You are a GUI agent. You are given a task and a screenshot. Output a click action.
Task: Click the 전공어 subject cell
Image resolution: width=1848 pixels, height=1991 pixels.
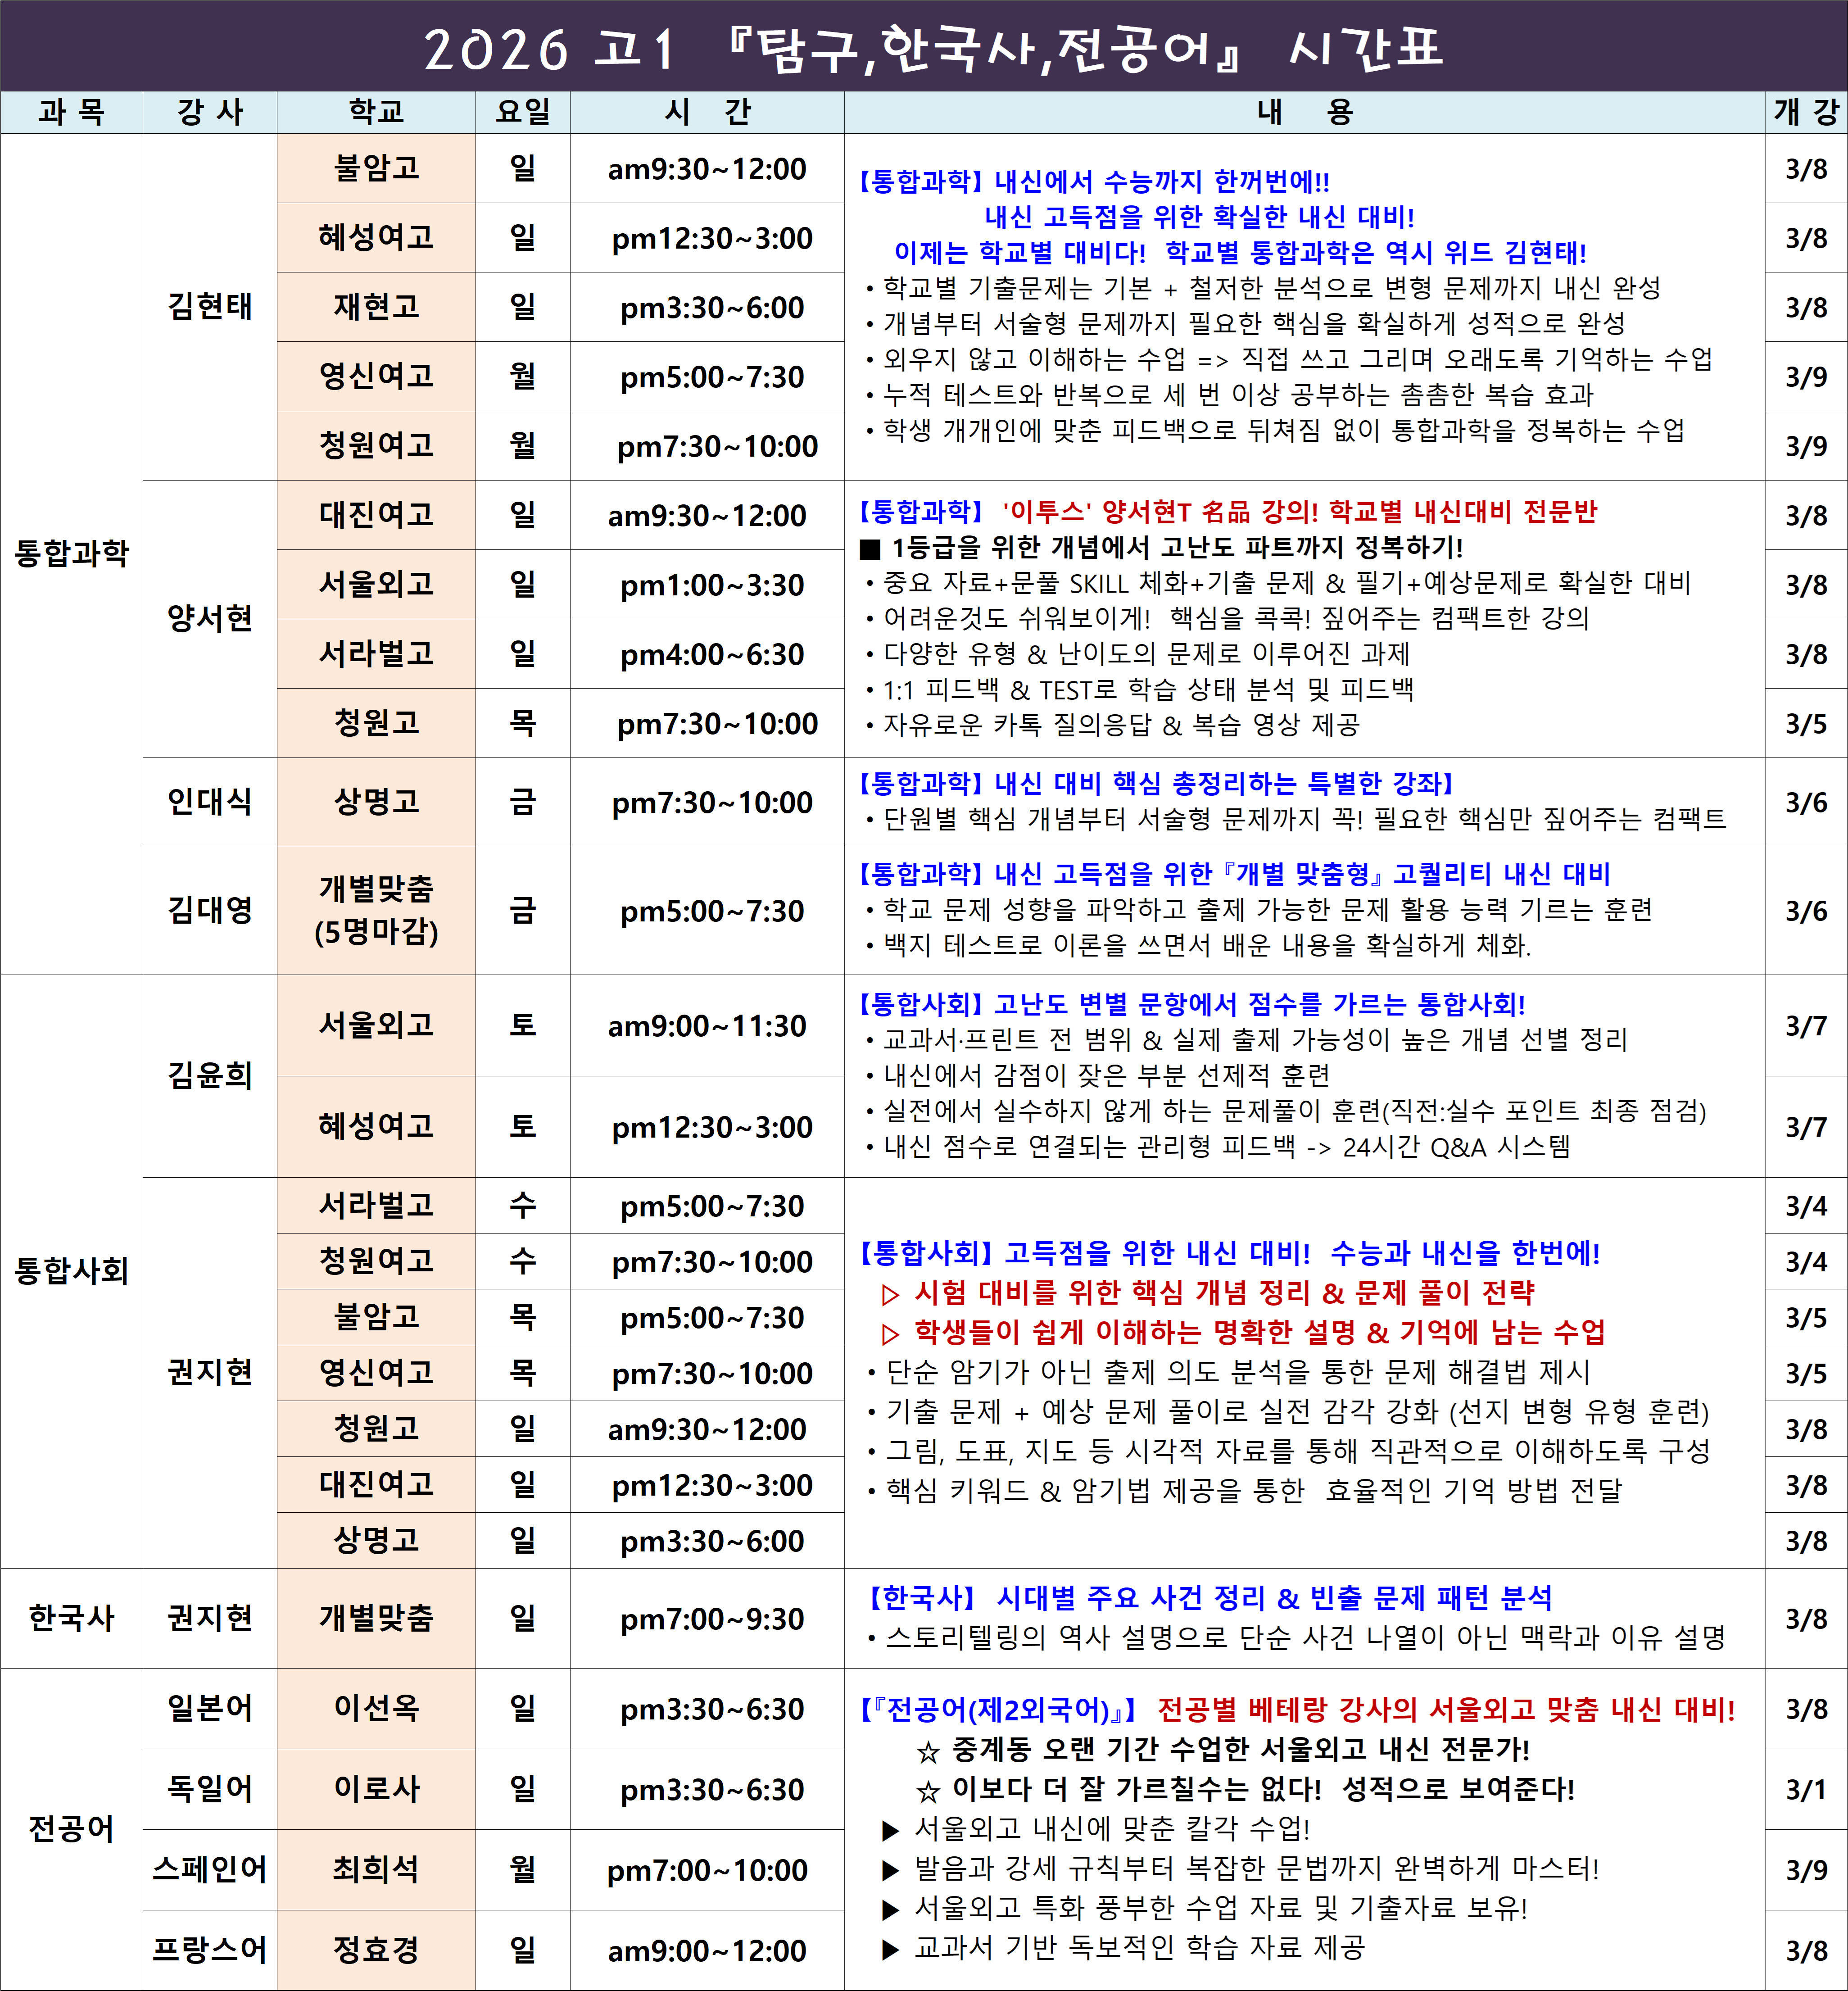tap(71, 1829)
